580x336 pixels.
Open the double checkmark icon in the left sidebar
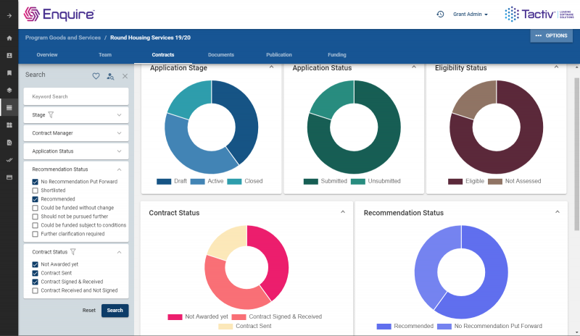(9, 160)
